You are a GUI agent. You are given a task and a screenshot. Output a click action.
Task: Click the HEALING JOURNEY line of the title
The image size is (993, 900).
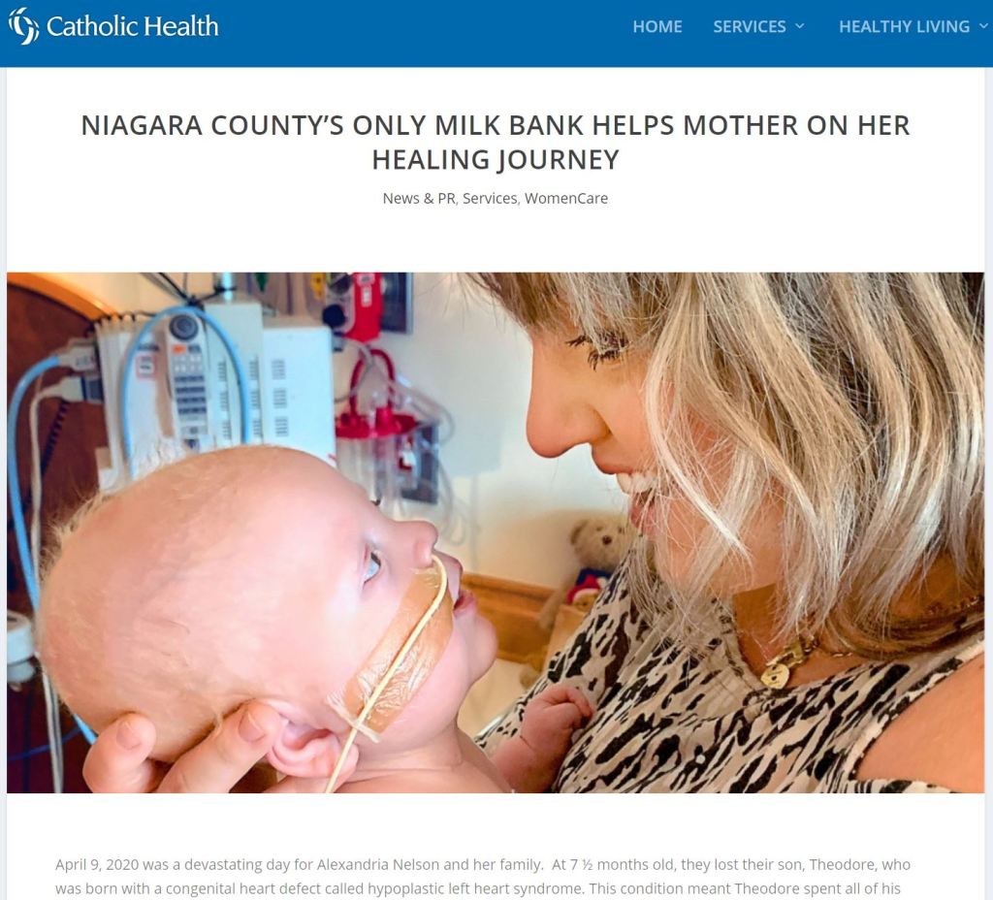[x=496, y=160]
